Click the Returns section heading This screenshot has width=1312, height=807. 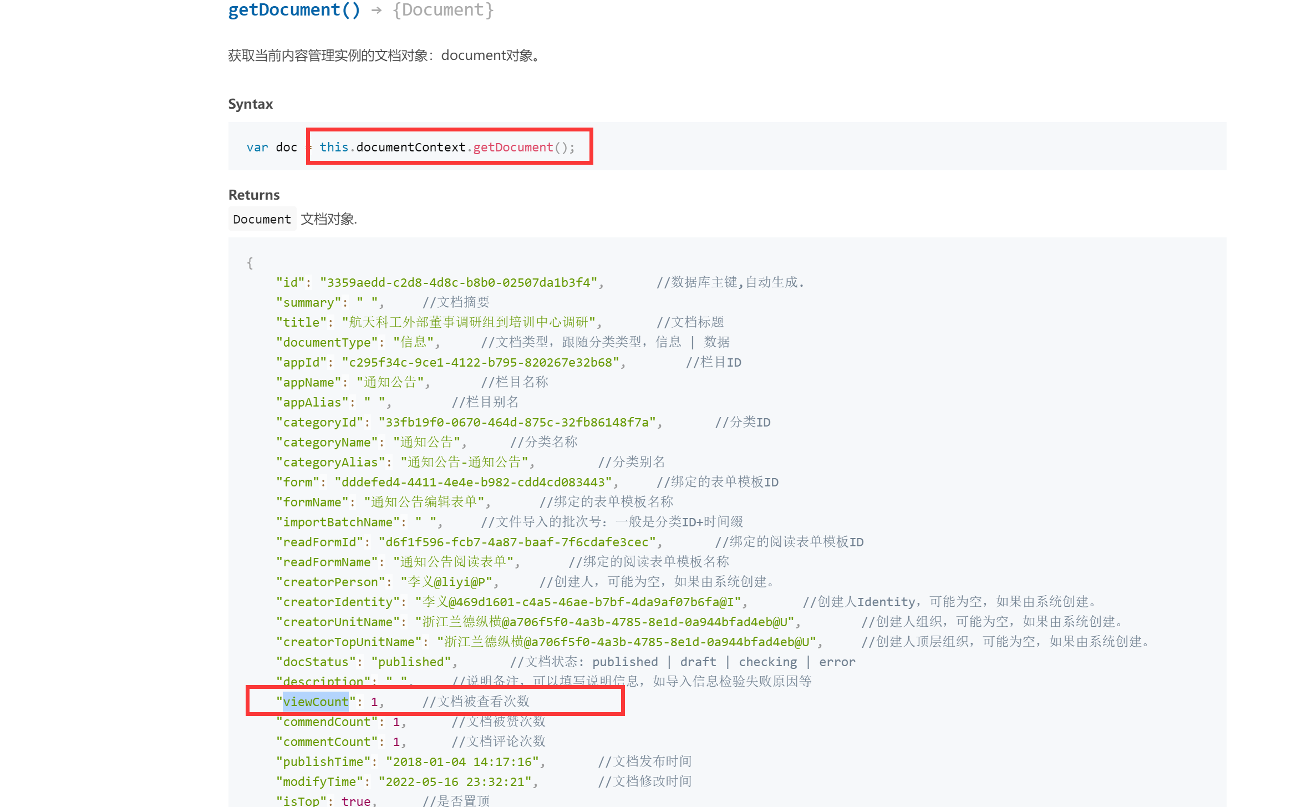[x=254, y=195]
